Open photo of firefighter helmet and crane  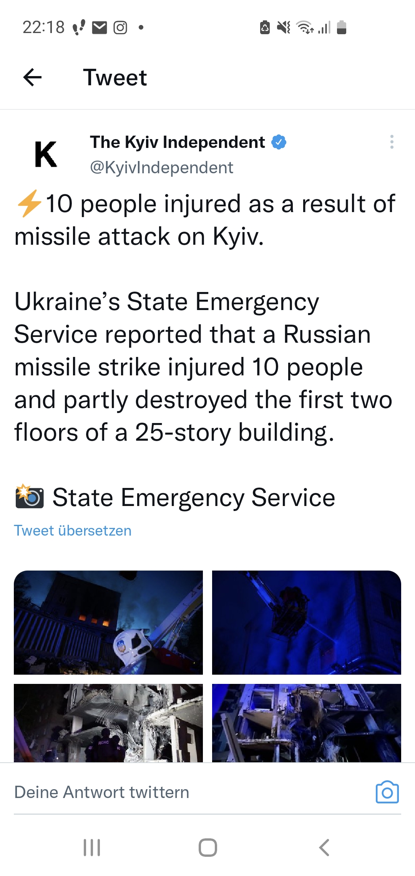coord(108,622)
